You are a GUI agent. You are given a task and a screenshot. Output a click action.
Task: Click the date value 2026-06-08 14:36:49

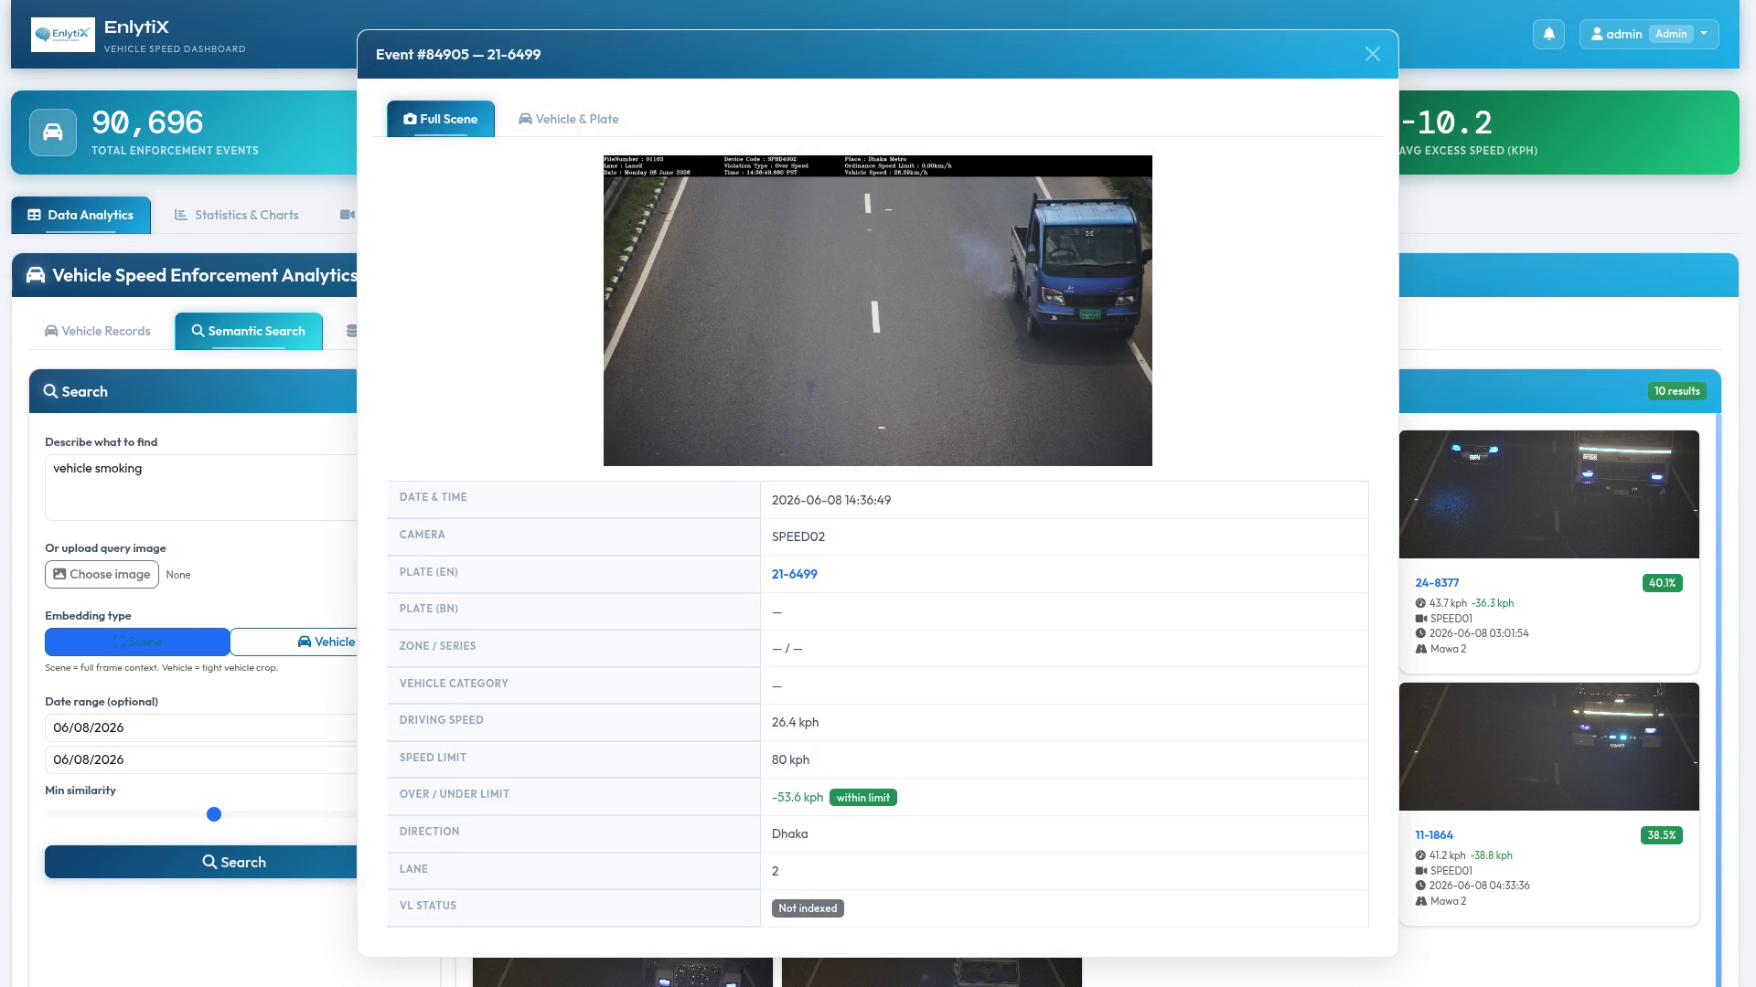coord(831,500)
